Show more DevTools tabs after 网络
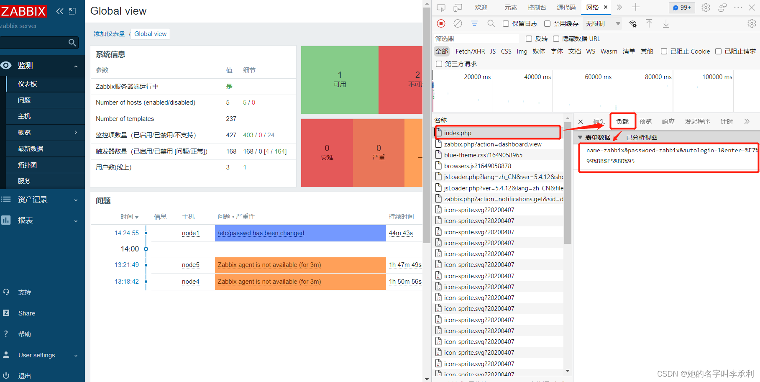Screen dimensions: 760x382 pyautogui.click(x=619, y=7)
